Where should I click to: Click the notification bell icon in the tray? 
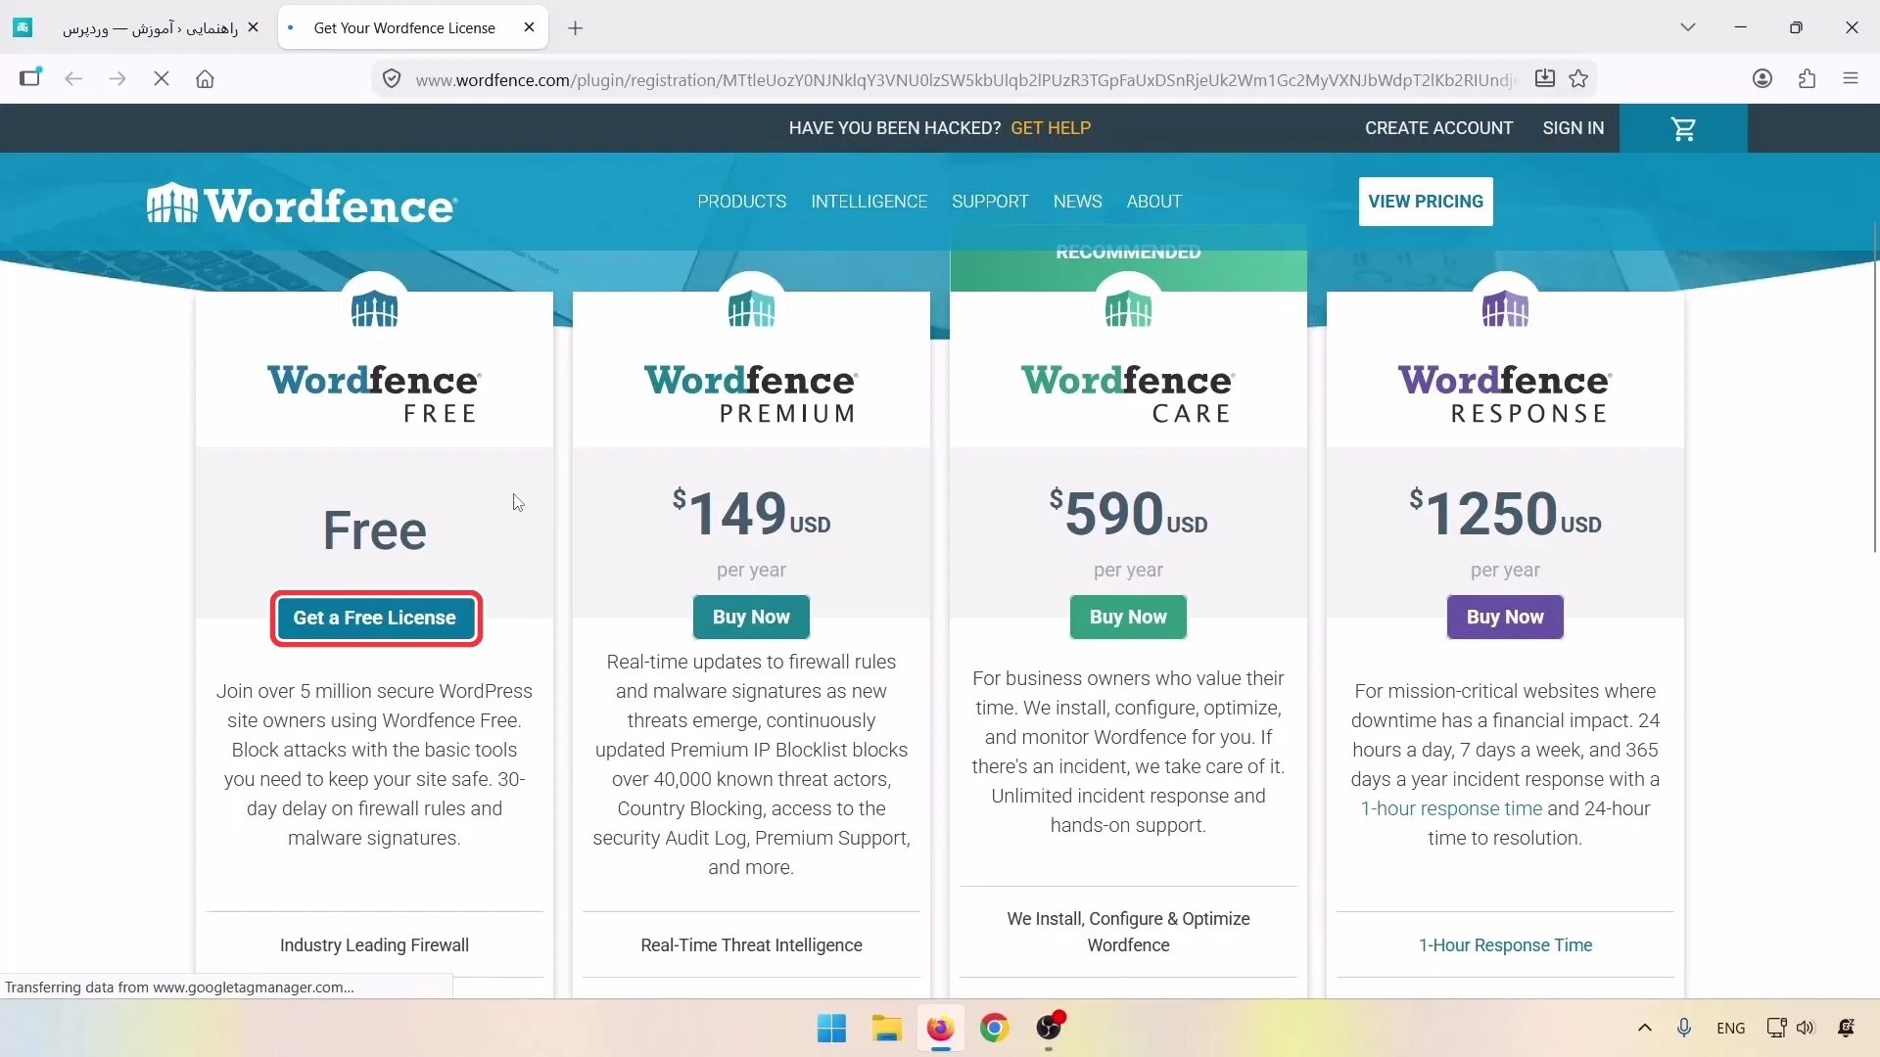[x=1847, y=1028]
